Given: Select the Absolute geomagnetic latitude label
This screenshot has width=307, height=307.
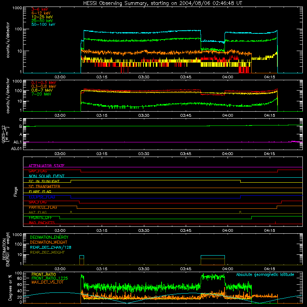Looking at the screenshot, I should (265, 274).
